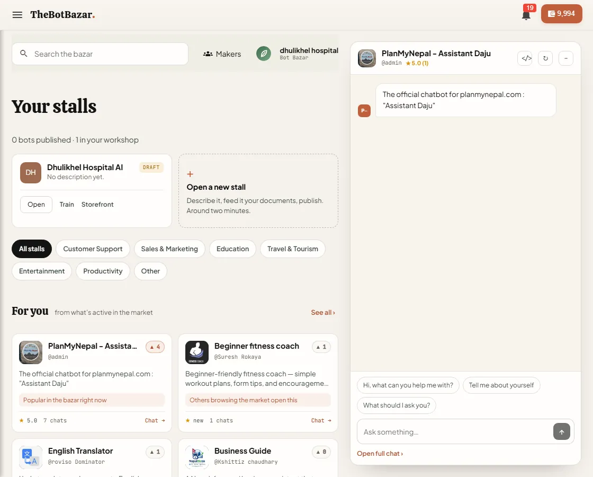Screen dimensions: 593x477
Task: Filter by Education category
Action: (232, 249)
